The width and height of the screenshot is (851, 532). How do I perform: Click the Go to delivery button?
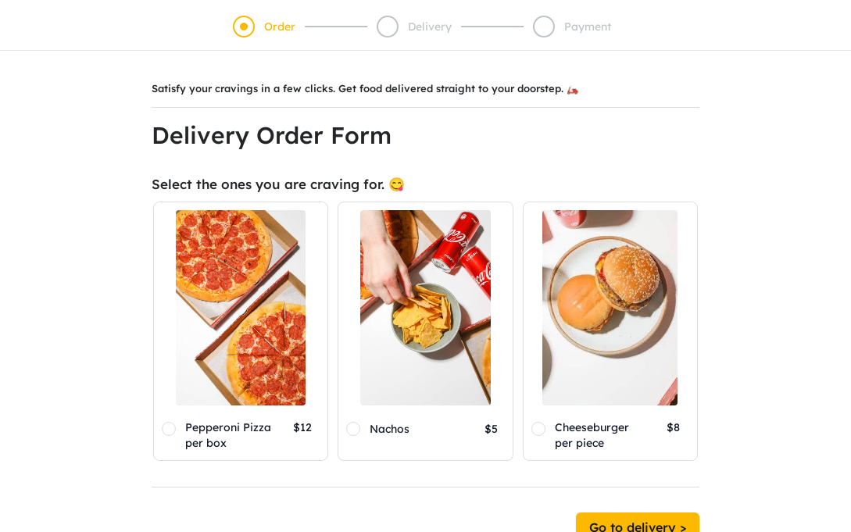638,523
